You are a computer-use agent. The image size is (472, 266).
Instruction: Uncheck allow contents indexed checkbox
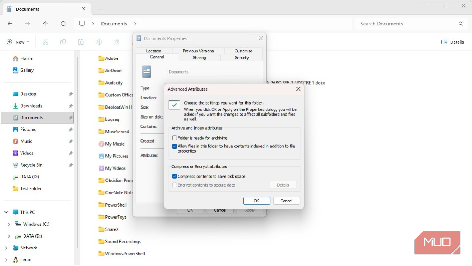tap(174, 146)
